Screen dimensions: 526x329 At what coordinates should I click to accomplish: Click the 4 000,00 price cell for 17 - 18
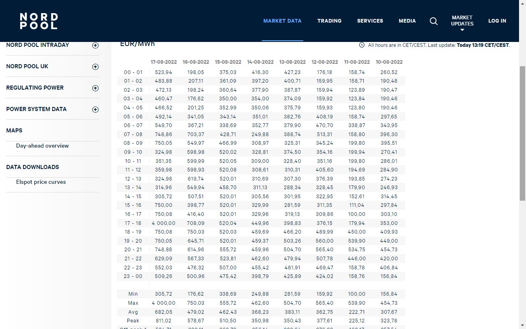click(x=164, y=223)
